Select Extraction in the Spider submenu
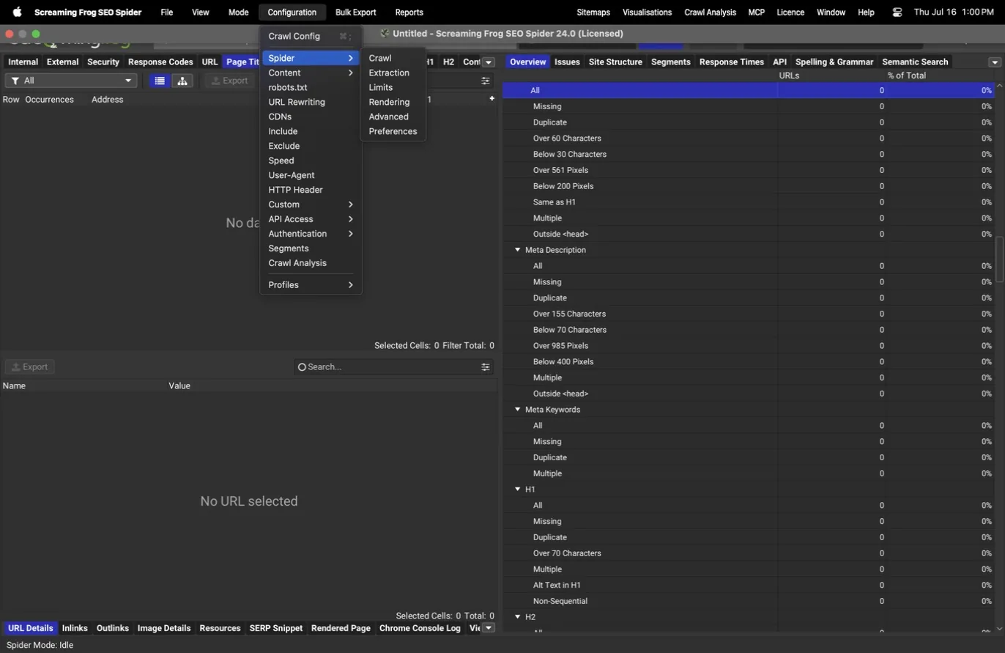The height and width of the screenshot is (653, 1005). (393, 73)
